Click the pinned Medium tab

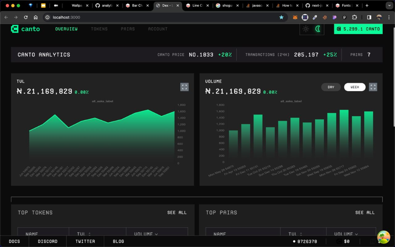pos(56,5)
